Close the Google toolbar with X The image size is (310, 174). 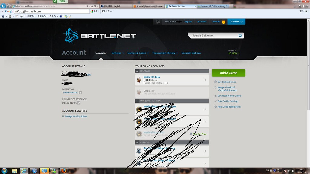(2, 11)
